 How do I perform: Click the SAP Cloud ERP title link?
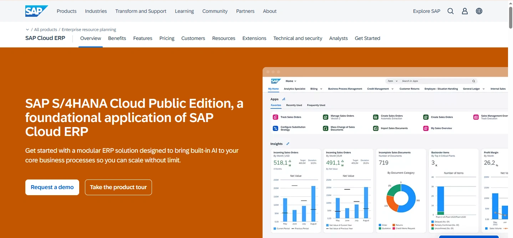click(45, 38)
